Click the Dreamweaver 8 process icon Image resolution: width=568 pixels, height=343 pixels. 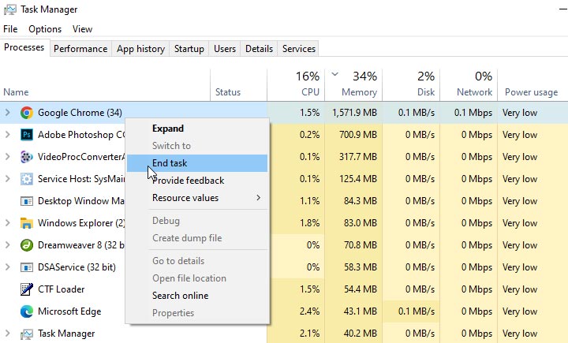point(27,245)
